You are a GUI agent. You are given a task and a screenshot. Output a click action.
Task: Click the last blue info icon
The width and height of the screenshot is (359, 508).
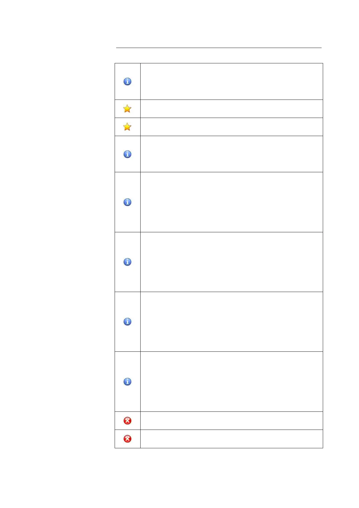(127, 382)
